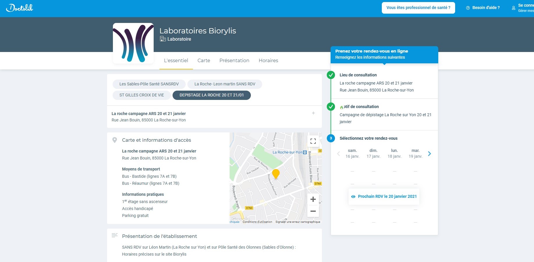Image resolution: width=534 pixels, height=262 pixels.
Task: Open Carte tab
Action: (204, 60)
